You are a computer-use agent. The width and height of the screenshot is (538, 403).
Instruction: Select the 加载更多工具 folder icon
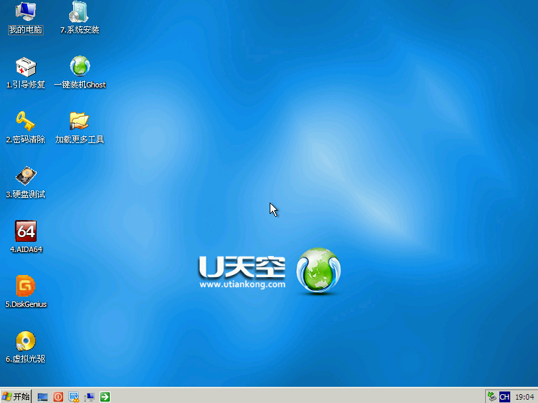point(79,121)
